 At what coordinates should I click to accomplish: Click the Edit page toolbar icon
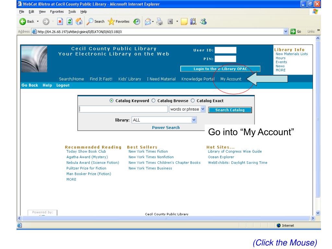tap(170, 21)
